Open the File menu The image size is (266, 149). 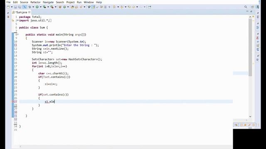[8, 2]
